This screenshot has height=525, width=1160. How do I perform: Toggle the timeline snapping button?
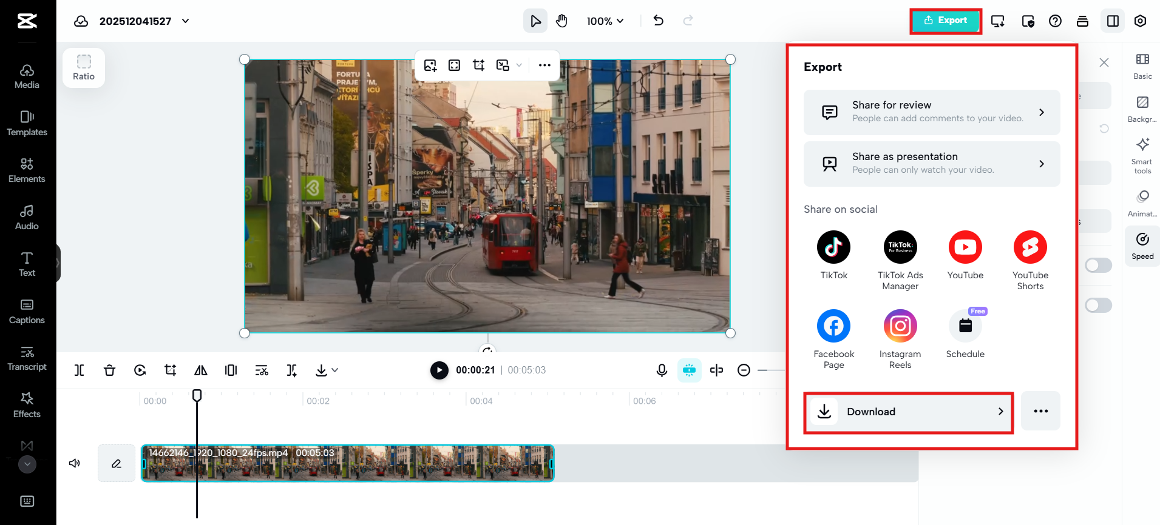(x=689, y=370)
